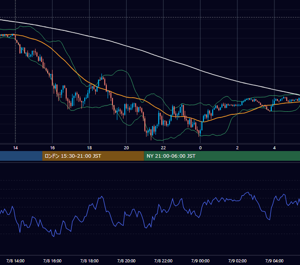This screenshot has width=300, height=265.
Task: Click the 7/8 22:00 label on oscillator axis
Action: coord(163,261)
